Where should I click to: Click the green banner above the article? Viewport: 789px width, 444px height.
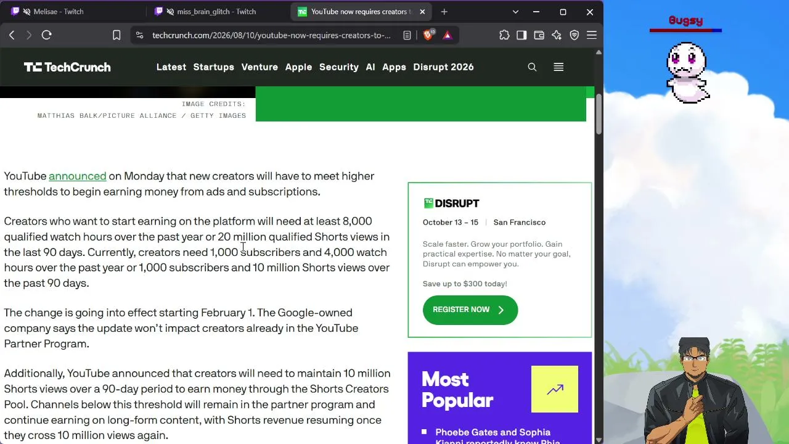[x=421, y=104]
